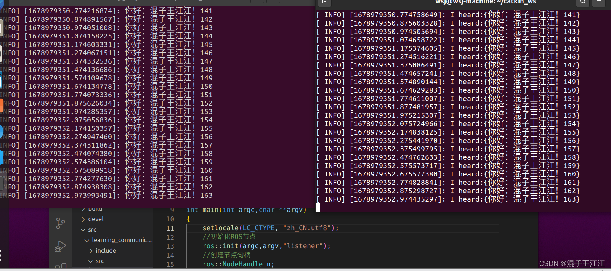Click the terminal title wsj@wsj-machine: ~/catkin_ws
611x271 pixels.
[486, 2]
